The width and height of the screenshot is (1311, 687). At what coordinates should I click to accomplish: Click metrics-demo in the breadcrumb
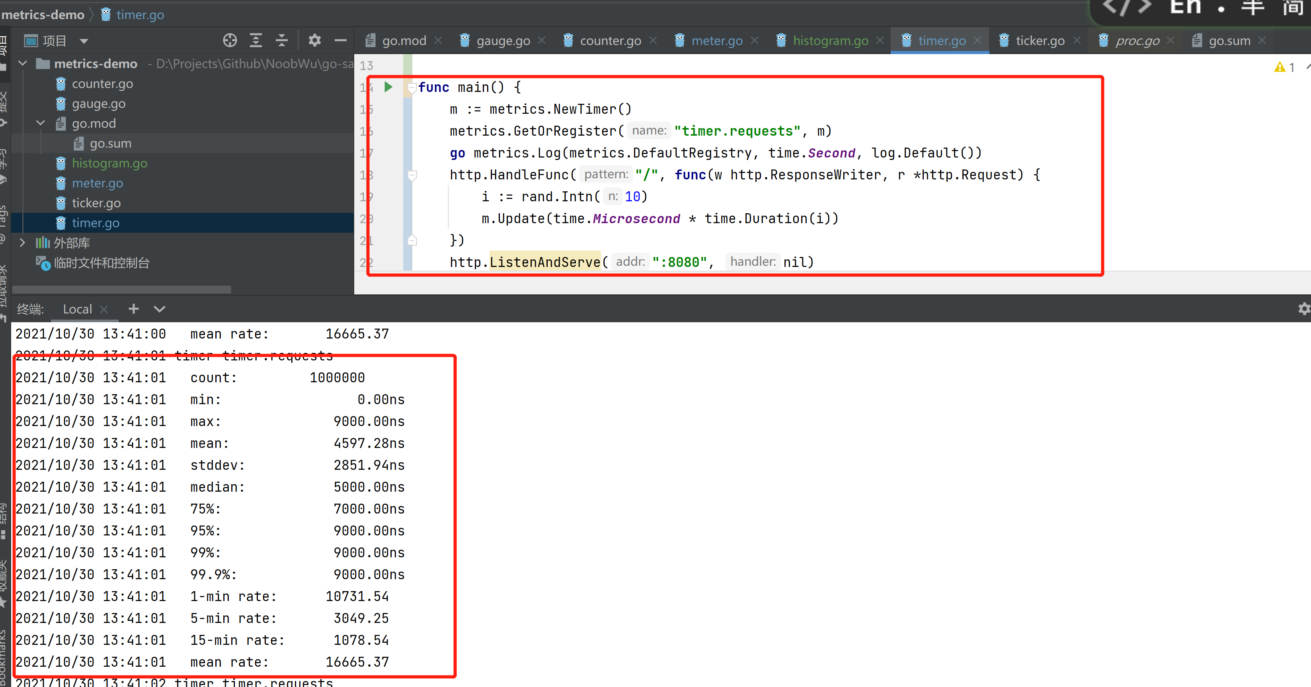(42, 15)
